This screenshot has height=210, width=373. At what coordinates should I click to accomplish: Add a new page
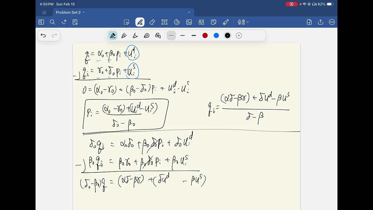(x=309, y=22)
